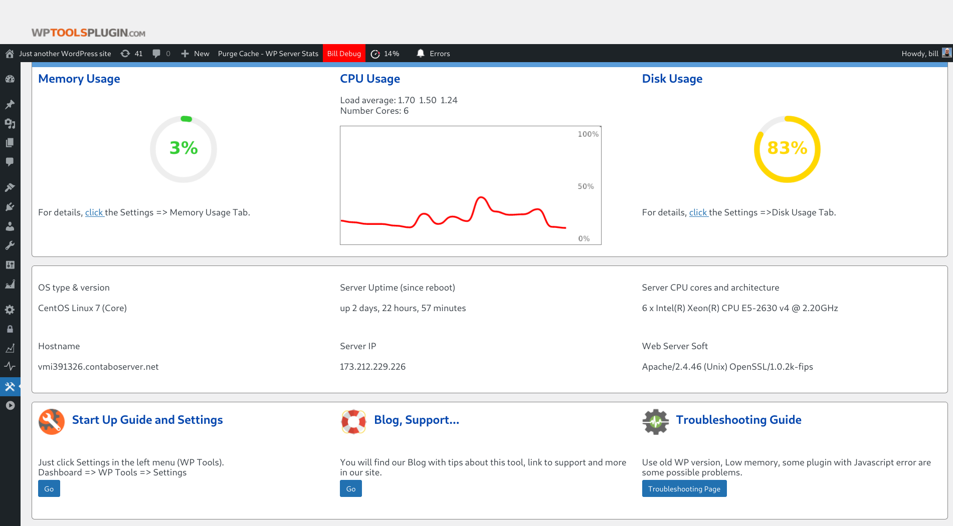Click the home icon in admin bar

click(10, 54)
